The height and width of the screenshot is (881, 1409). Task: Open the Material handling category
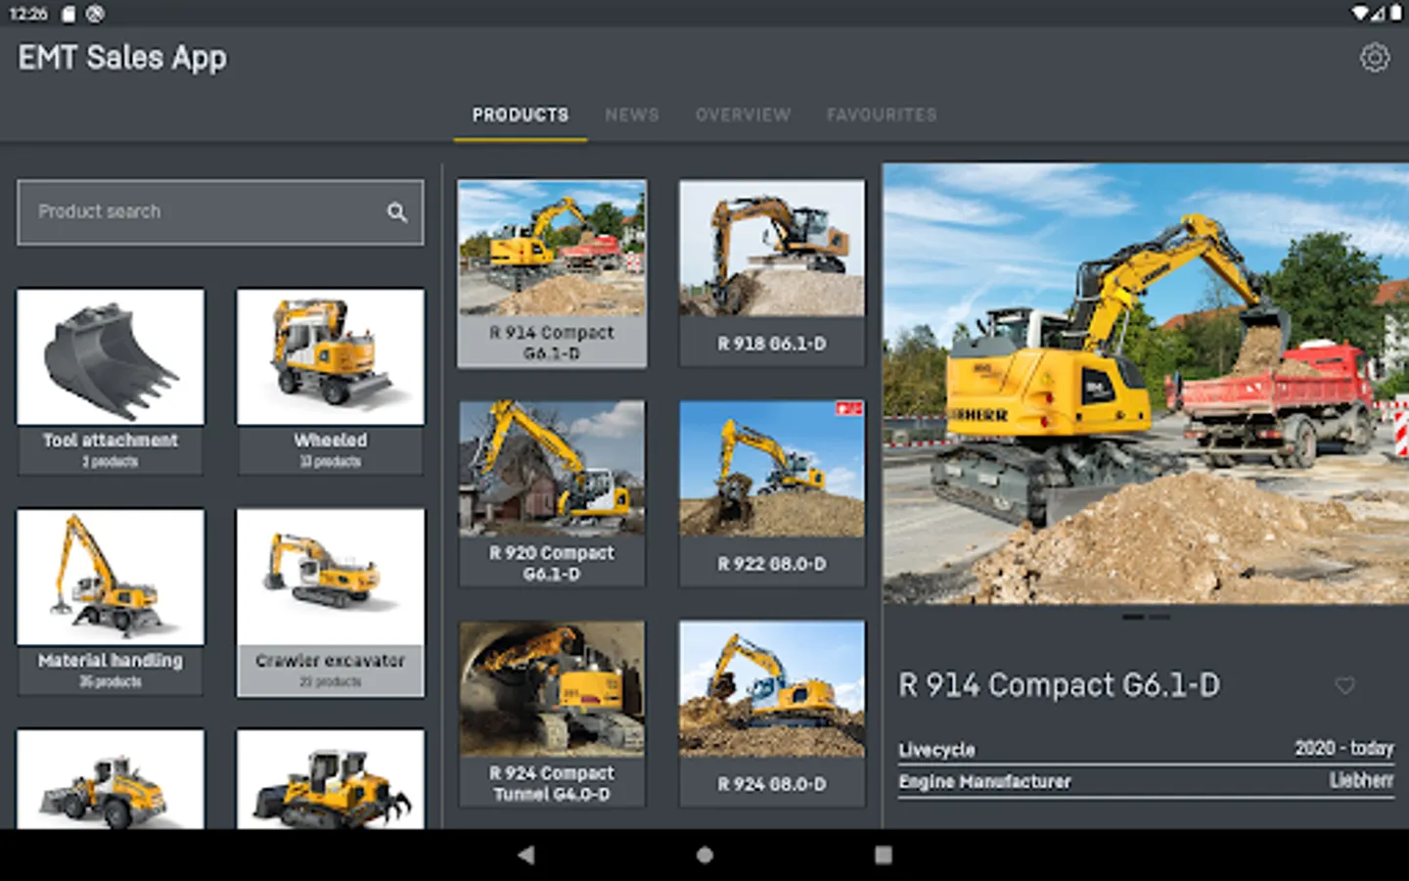tap(111, 602)
